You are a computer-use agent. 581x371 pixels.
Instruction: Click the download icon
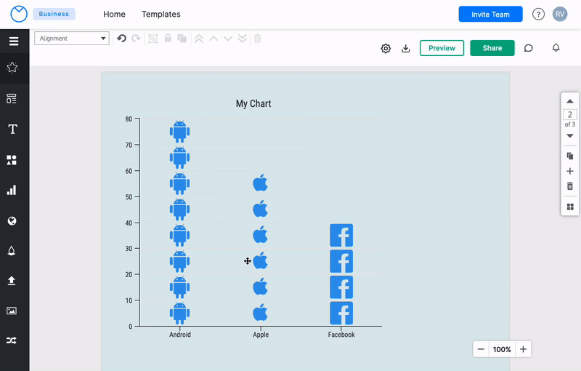click(x=406, y=49)
